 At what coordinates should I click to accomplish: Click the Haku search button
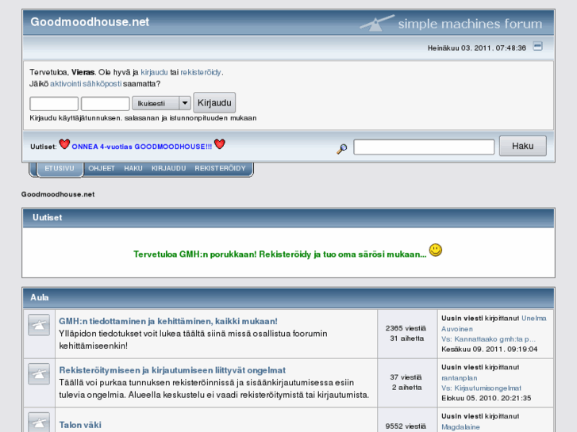[523, 146]
